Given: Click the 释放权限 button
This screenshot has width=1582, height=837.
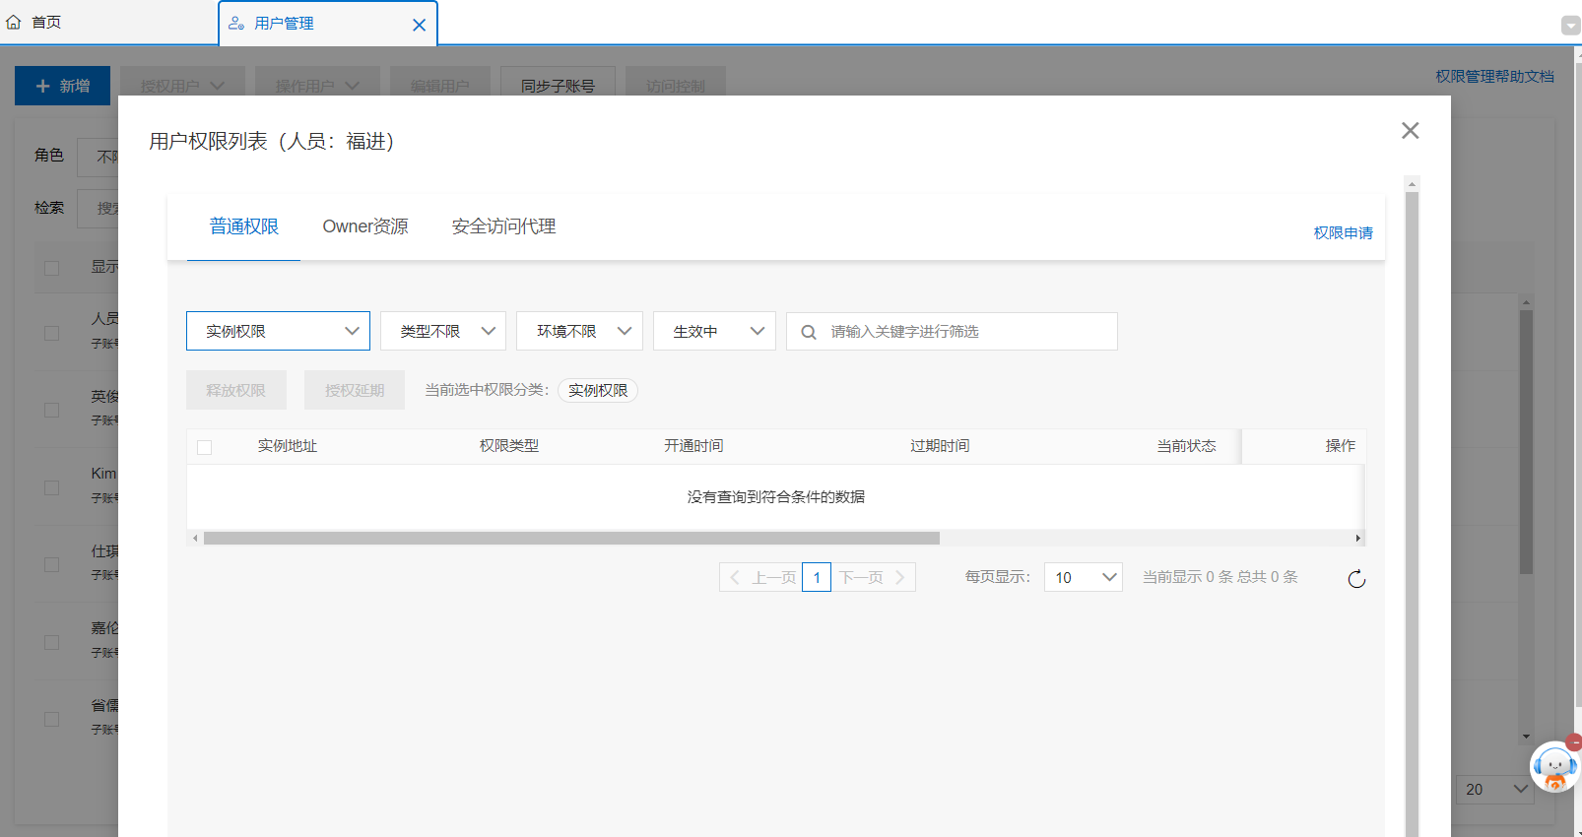Looking at the screenshot, I should click(x=236, y=390).
